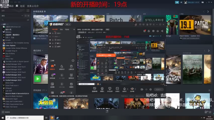The height and width of the screenshot is (120, 214).
Task: Open the mode dropdown beside Douyu logo
Action: [68, 24]
